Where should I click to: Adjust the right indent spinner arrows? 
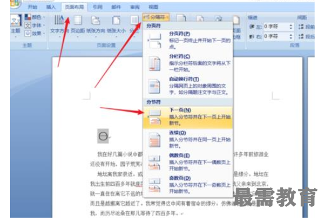(x=291, y=36)
